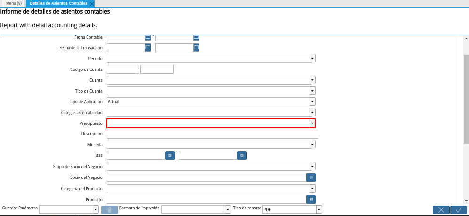Click the second Código de Cuenta field
Image resolution: width=469 pixels, height=216 pixels.
157,69
